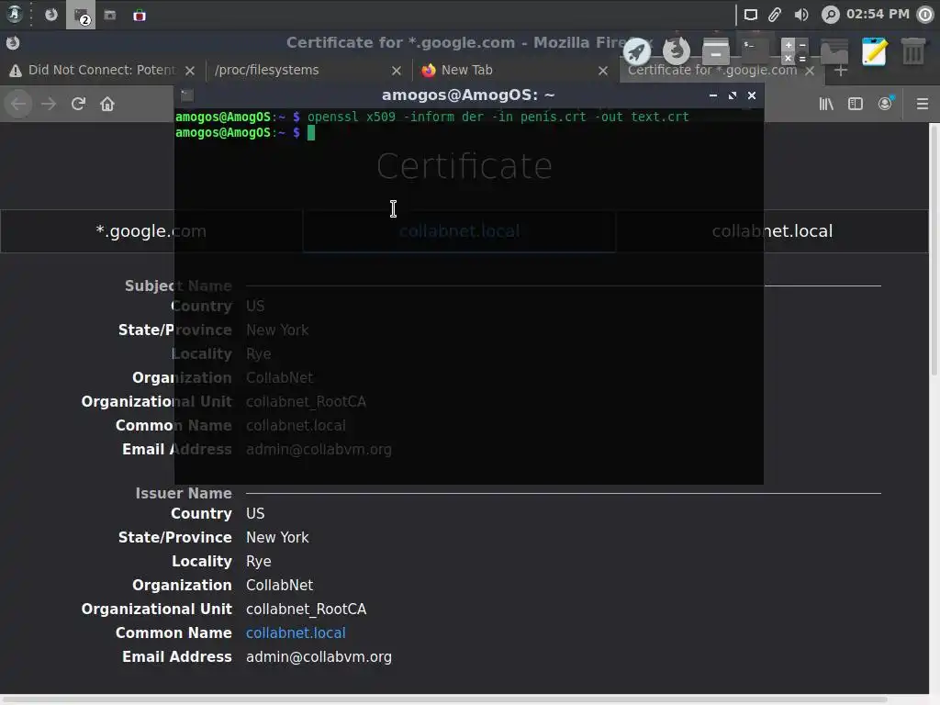Open the volume control in the tray
This screenshot has width=940, height=705.
click(x=800, y=15)
